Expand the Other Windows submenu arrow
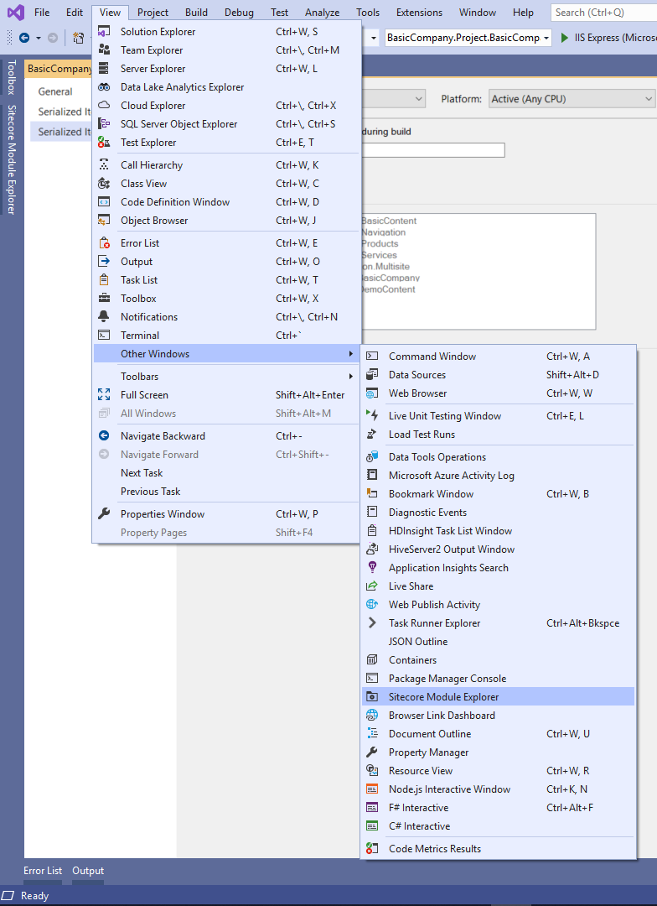Screen dimensions: 657x906 coord(350,354)
